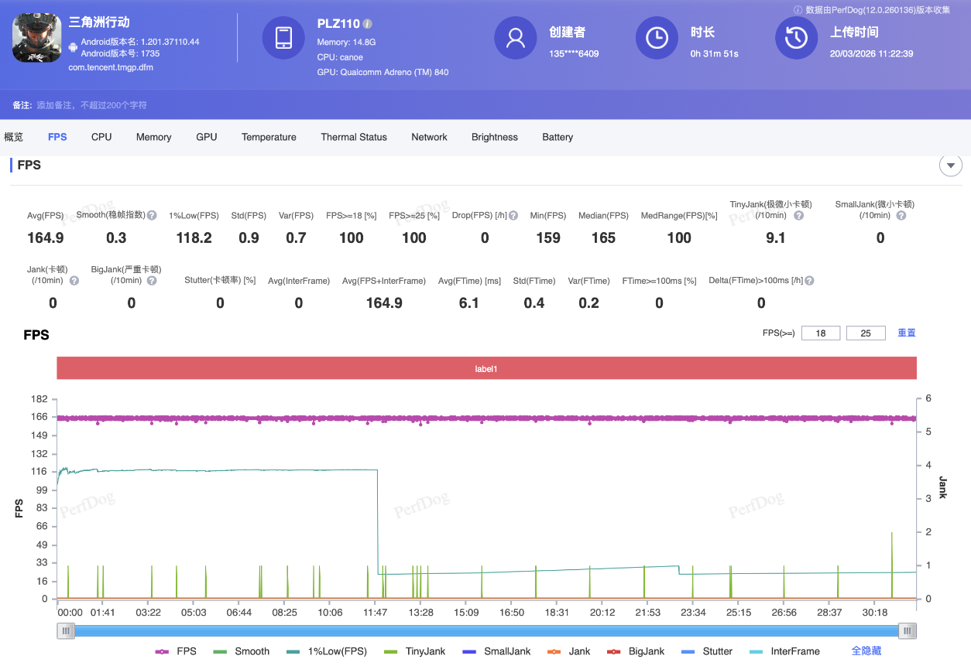This screenshot has width=971, height=666.
Task: Click the help icon next to Delta(FTime)>100ms
Action: pos(809,281)
